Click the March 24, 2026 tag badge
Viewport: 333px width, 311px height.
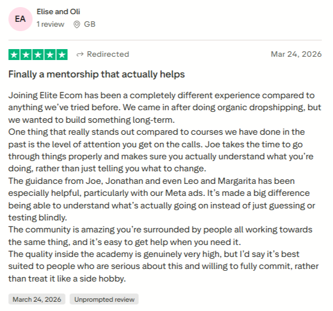coord(37,299)
